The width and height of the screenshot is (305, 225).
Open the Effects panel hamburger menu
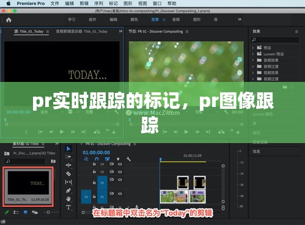296,31
